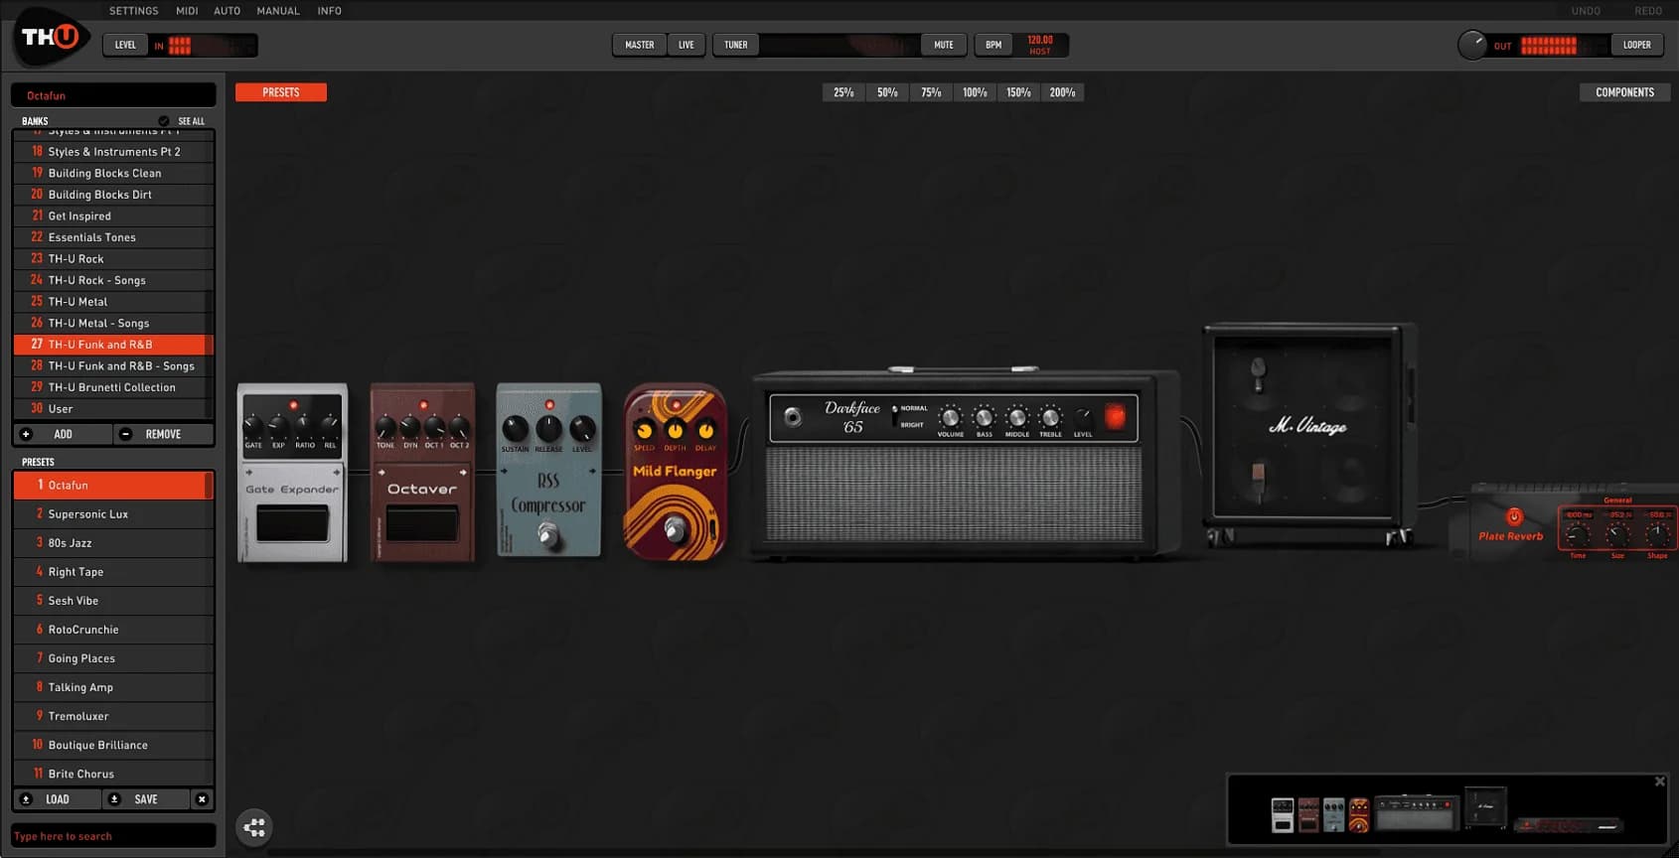Close the rig overview mini-map panel
This screenshot has width=1679, height=858.
pos(1659,782)
